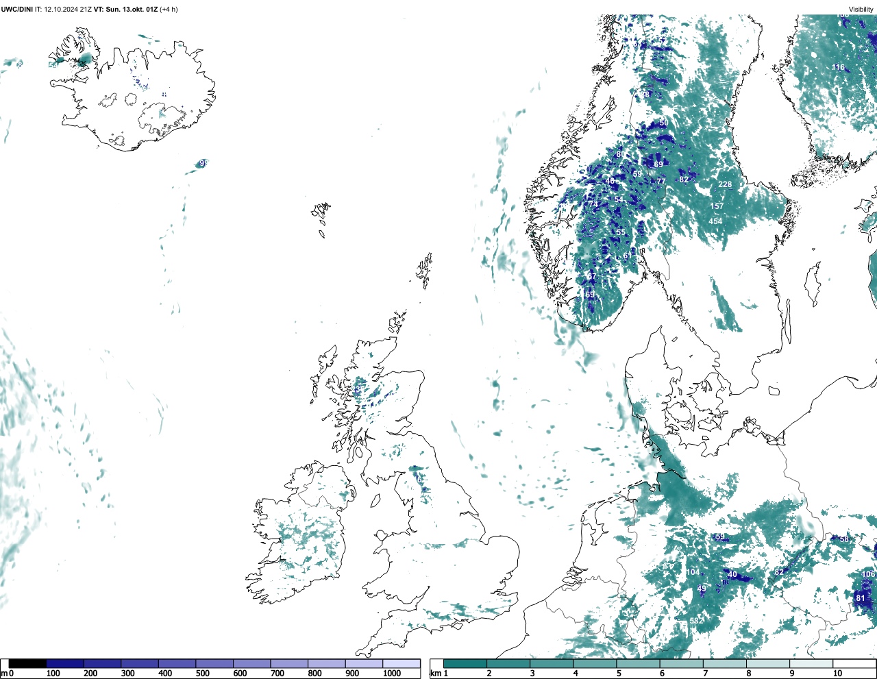Click the 'IT: 12.10.2024 21Z' init time
Screen dimensions: 877x679
pos(64,10)
